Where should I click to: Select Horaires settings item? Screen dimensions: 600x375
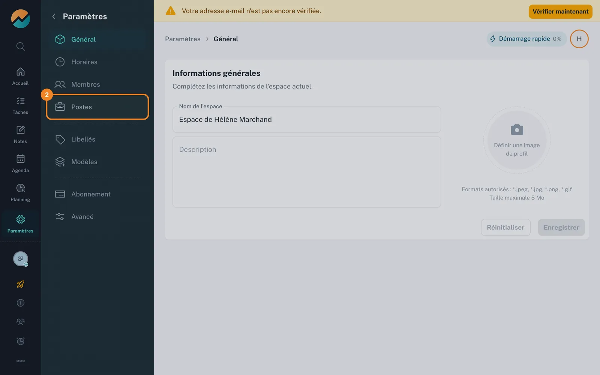point(97,62)
